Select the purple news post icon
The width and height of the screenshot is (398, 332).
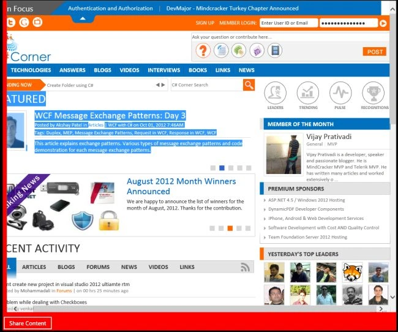coord(257,50)
